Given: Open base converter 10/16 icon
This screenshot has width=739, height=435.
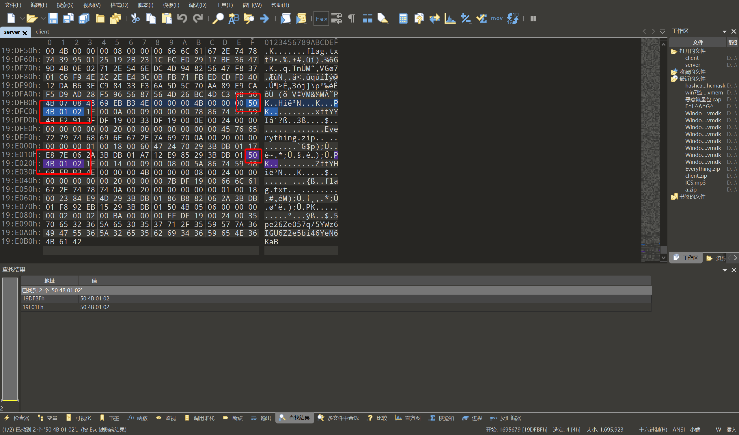Looking at the screenshot, I should point(513,18).
